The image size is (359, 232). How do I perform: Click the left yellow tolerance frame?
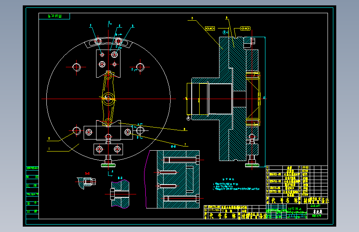point(210,28)
